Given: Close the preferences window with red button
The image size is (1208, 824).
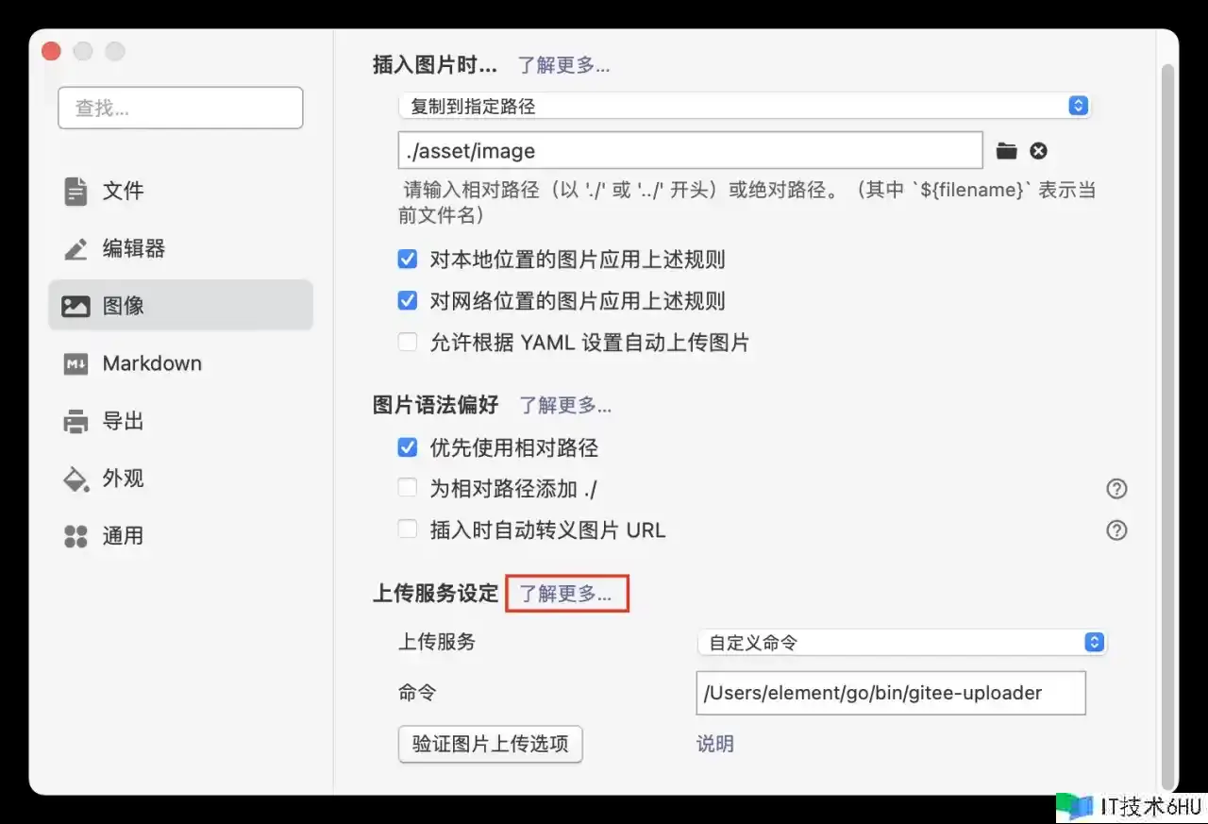Looking at the screenshot, I should pos(52,51).
